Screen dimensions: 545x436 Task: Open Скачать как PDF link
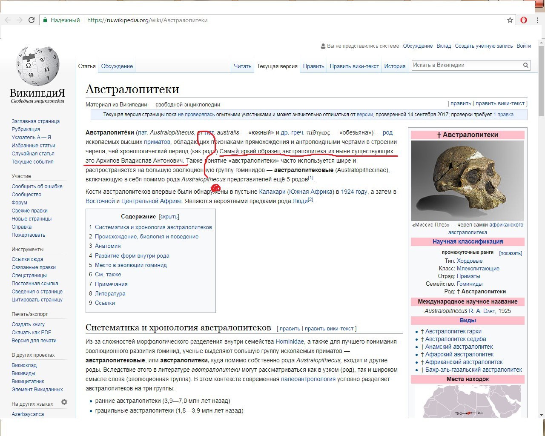[32, 332]
